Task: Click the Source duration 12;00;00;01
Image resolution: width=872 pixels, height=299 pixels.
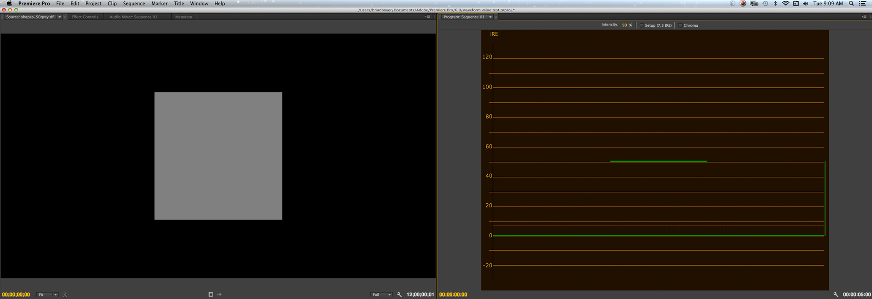Action: point(420,295)
